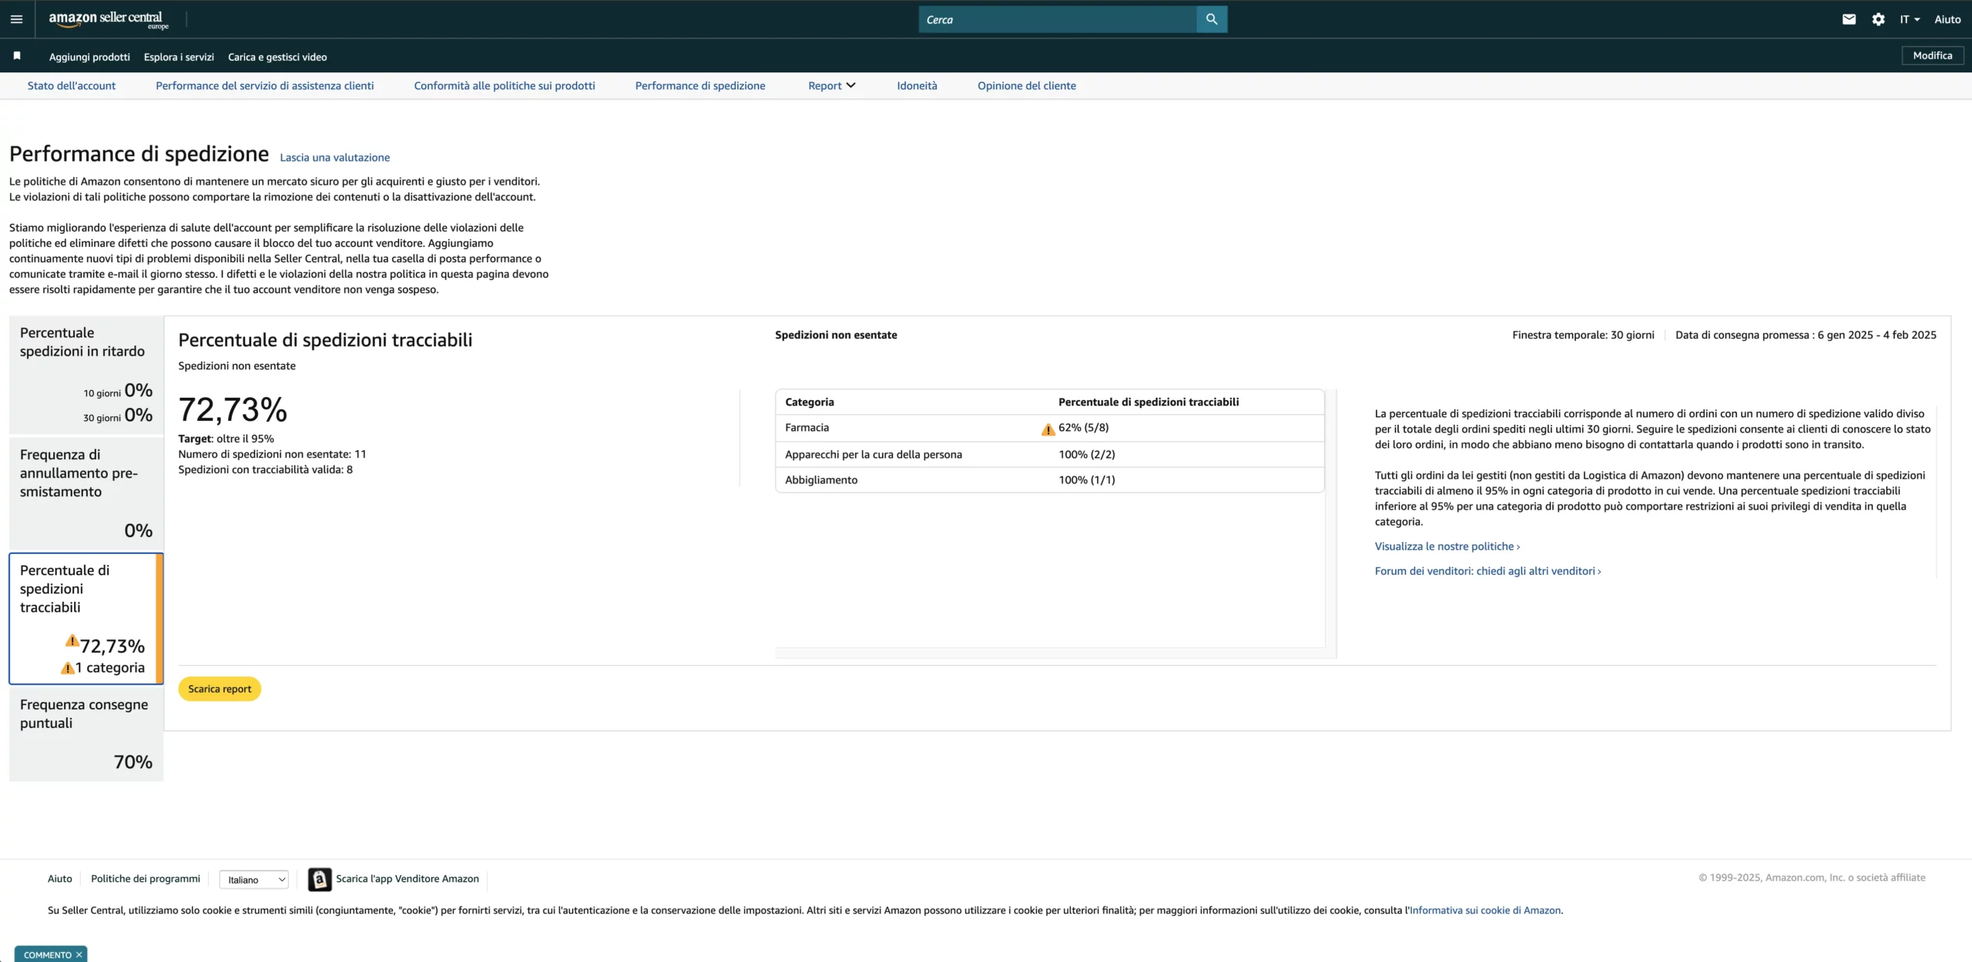The width and height of the screenshot is (1972, 962).
Task: Click the large 72,73% figure in main panel
Action: point(233,409)
